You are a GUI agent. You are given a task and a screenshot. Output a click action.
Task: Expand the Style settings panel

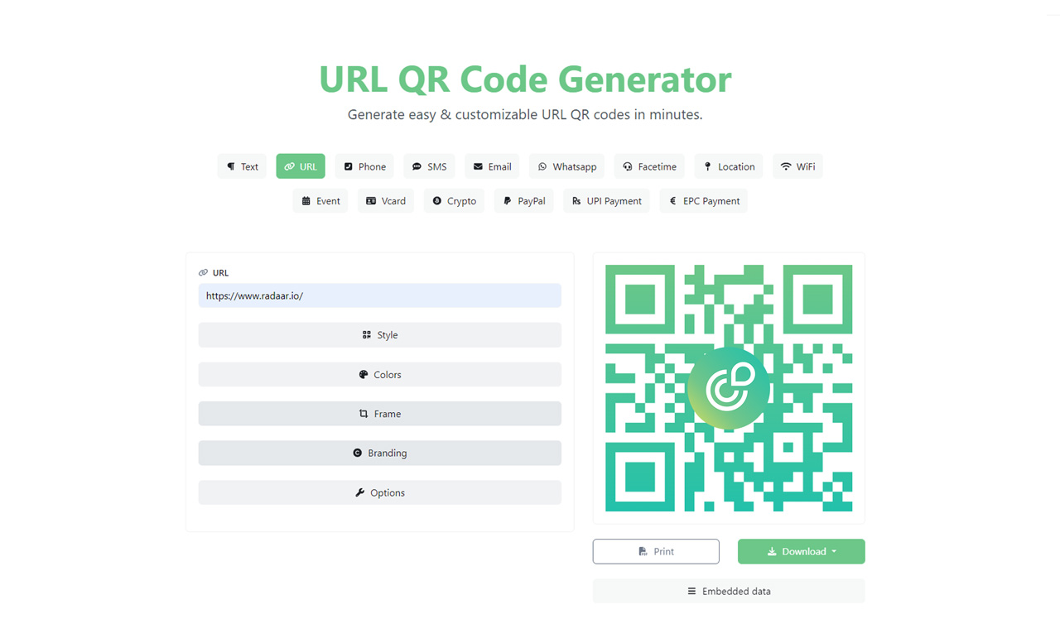click(379, 334)
